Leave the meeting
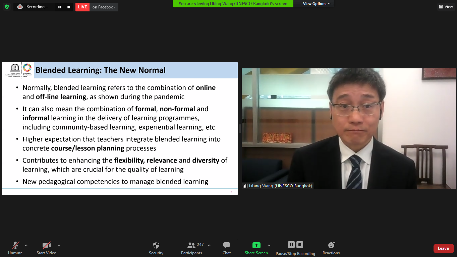Viewport: 457px width, 257px height. tap(443, 248)
